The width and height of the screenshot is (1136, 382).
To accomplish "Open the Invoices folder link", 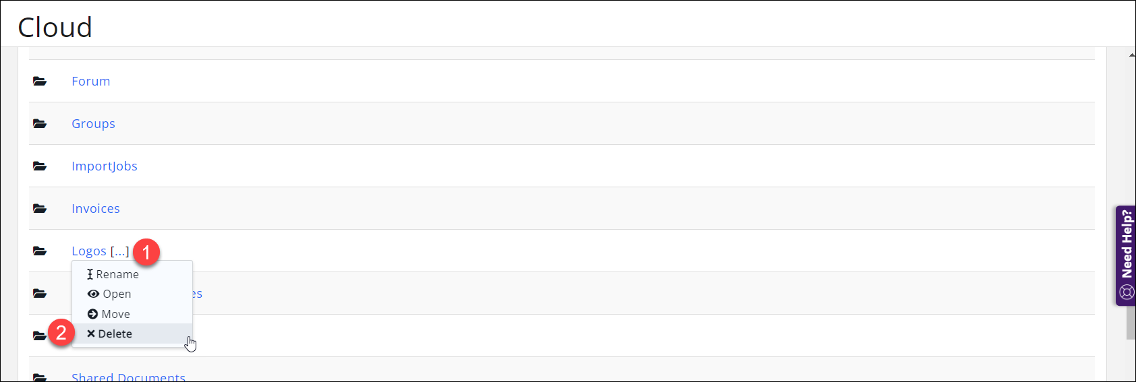I will pyautogui.click(x=95, y=209).
